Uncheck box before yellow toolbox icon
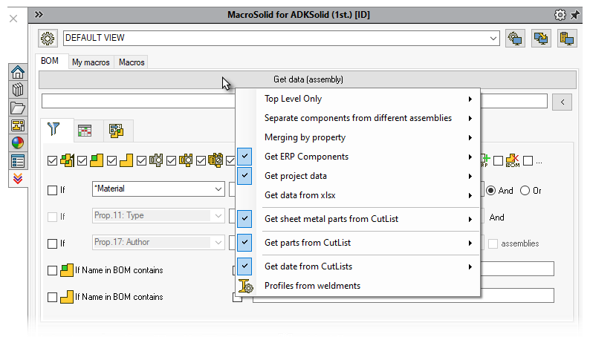Viewport: 590px width, 337px height. click(171, 161)
